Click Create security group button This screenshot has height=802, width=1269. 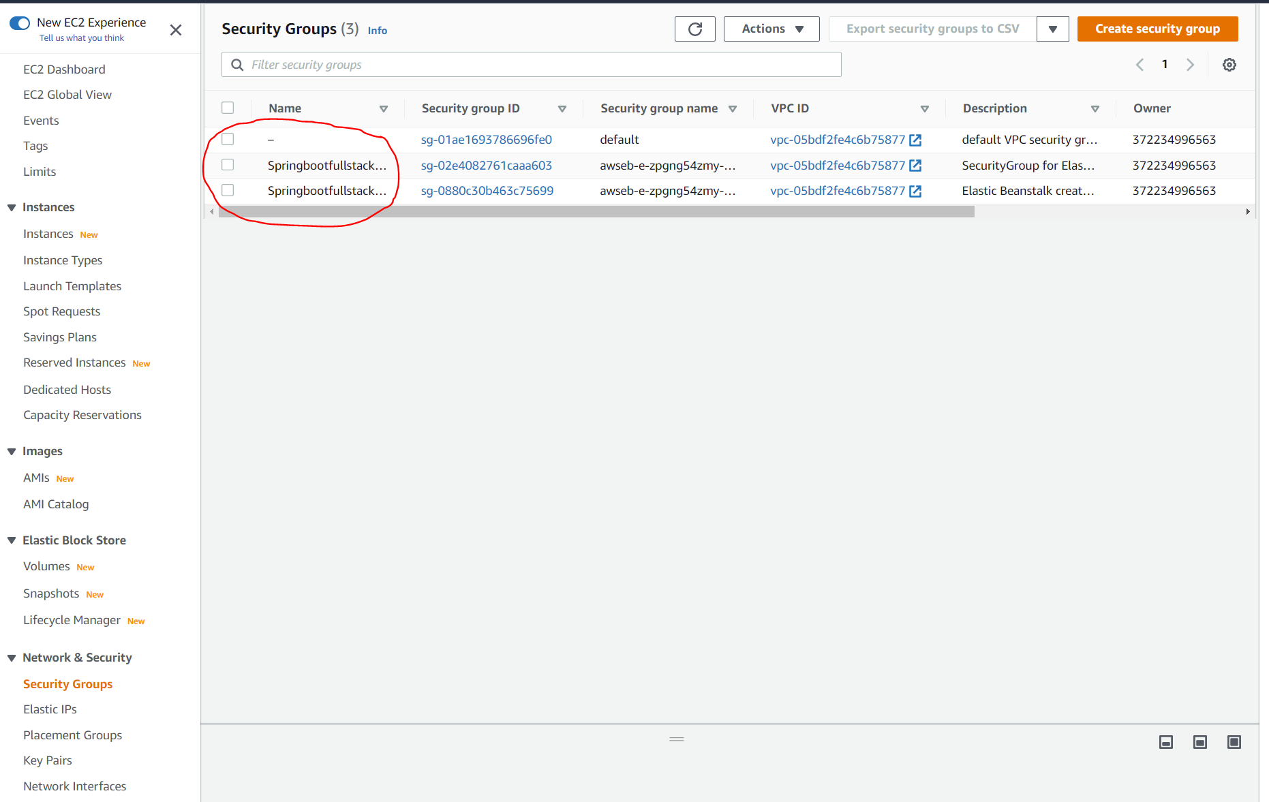click(1157, 29)
